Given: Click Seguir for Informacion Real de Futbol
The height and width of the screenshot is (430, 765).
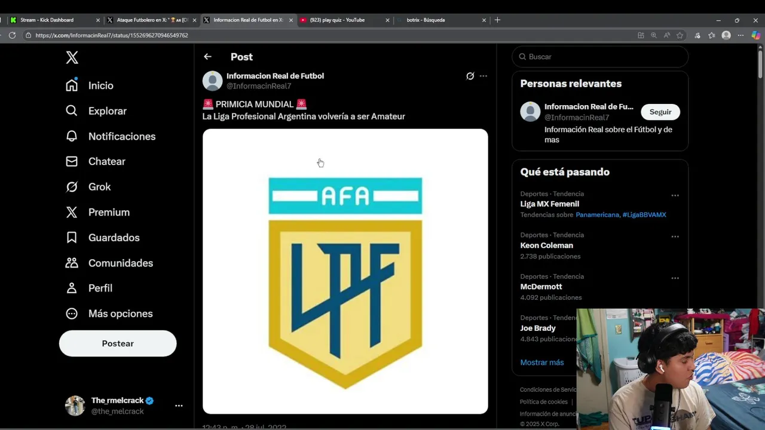Looking at the screenshot, I should click(x=660, y=112).
